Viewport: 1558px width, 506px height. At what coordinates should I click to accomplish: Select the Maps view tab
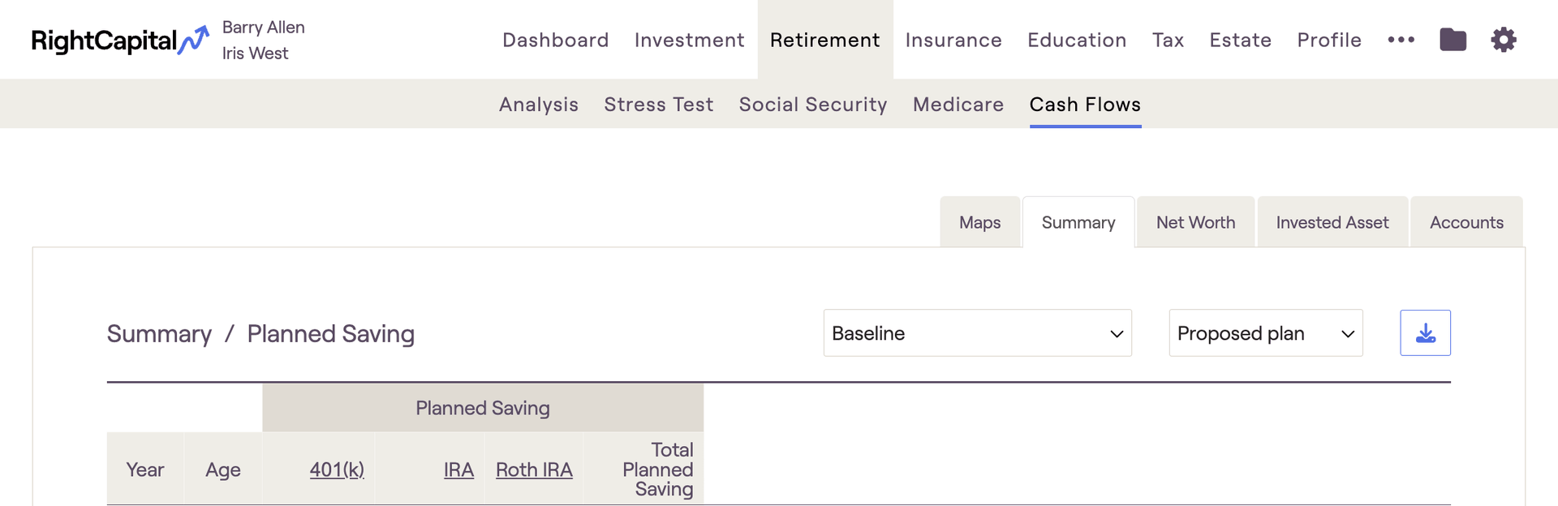point(979,222)
